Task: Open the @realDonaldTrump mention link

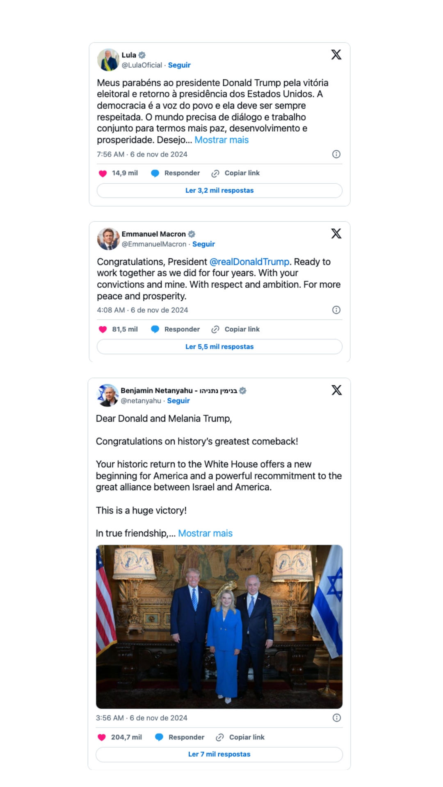Action: click(249, 262)
